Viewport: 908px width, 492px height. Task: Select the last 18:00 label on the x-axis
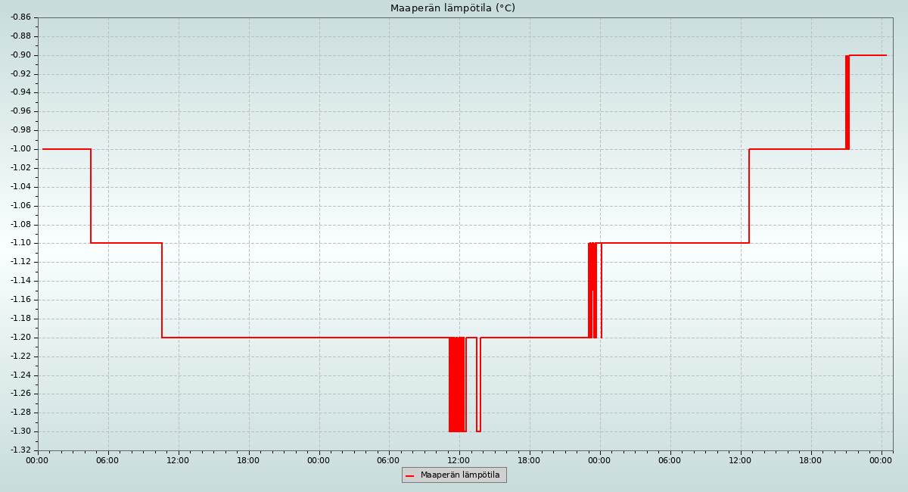click(x=810, y=460)
